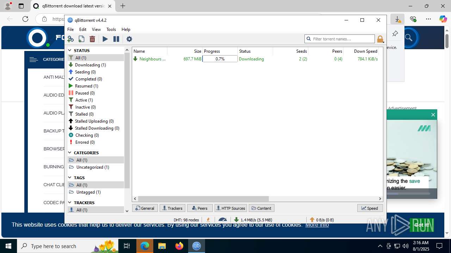Filter by Inactive (0) status

click(x=96, y=107)
